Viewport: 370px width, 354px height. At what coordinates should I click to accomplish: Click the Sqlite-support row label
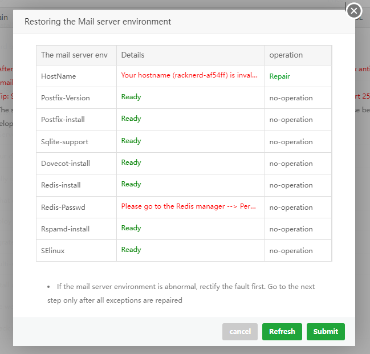tap(64, 141)
